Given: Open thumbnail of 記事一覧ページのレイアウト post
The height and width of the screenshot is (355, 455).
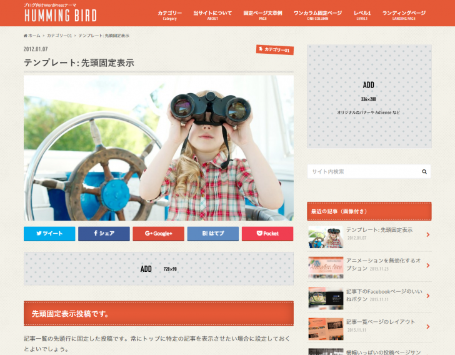Looking at the screenshot, I should (x=326, y=329).
